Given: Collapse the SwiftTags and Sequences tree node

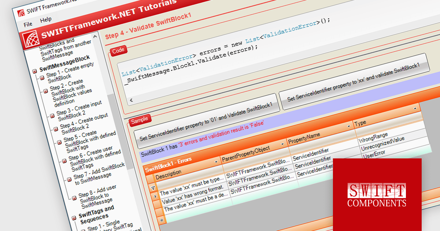Looking at the screenshot, I should [74, 216].
